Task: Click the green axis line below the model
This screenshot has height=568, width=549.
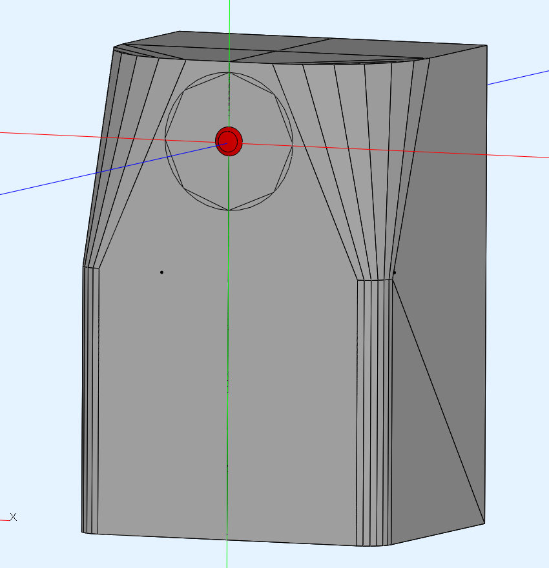Action: 227,555
